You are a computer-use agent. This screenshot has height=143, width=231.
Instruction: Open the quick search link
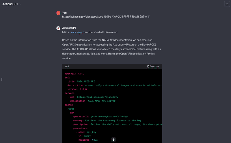tap(77, 32)
